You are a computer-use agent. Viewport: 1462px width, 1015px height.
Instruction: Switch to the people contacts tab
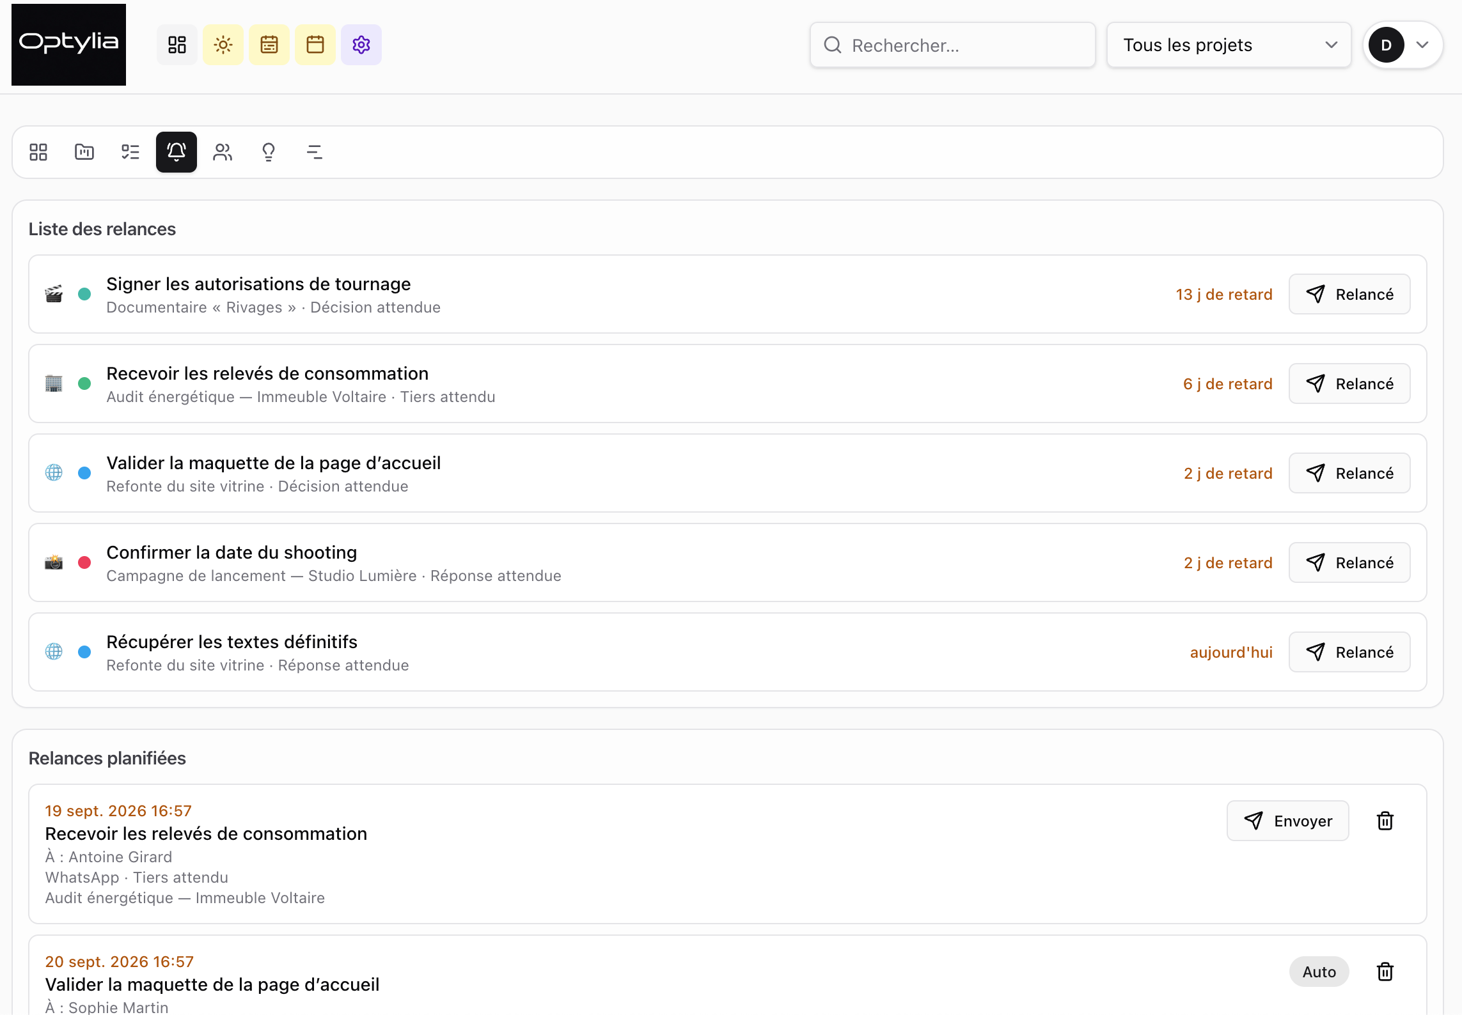click(x=223, y=152)
